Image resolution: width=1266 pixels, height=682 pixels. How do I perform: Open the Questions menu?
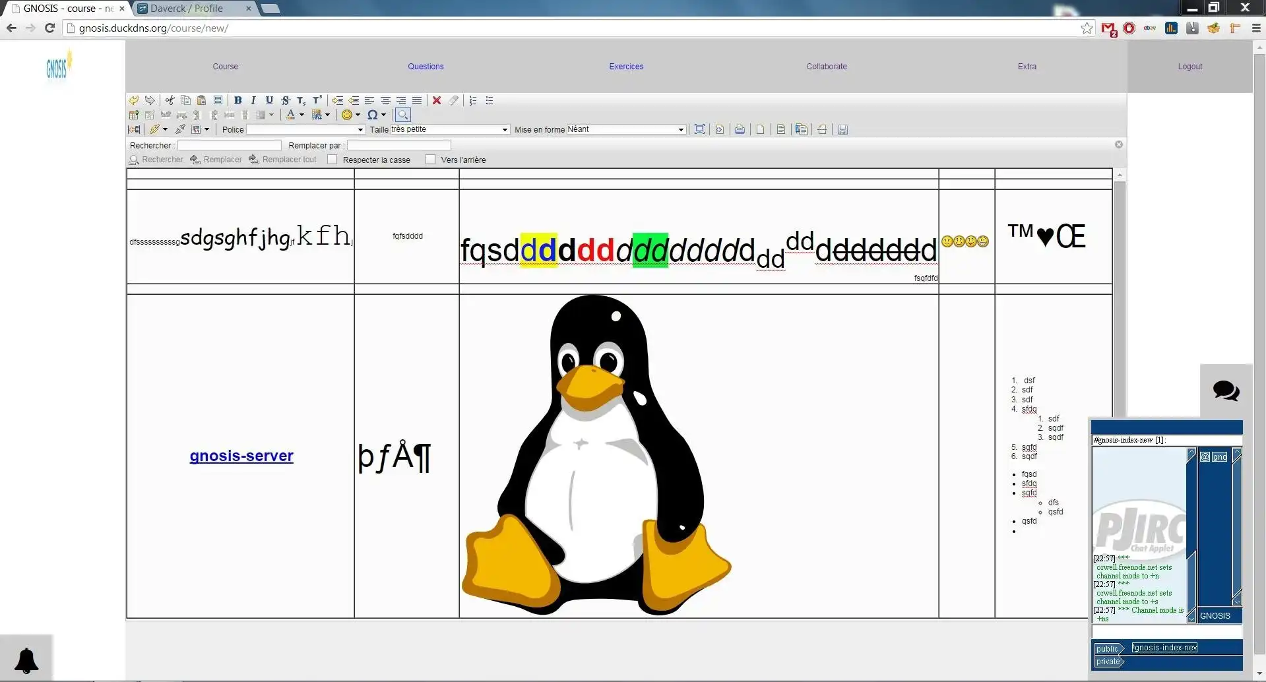[426, 67]
